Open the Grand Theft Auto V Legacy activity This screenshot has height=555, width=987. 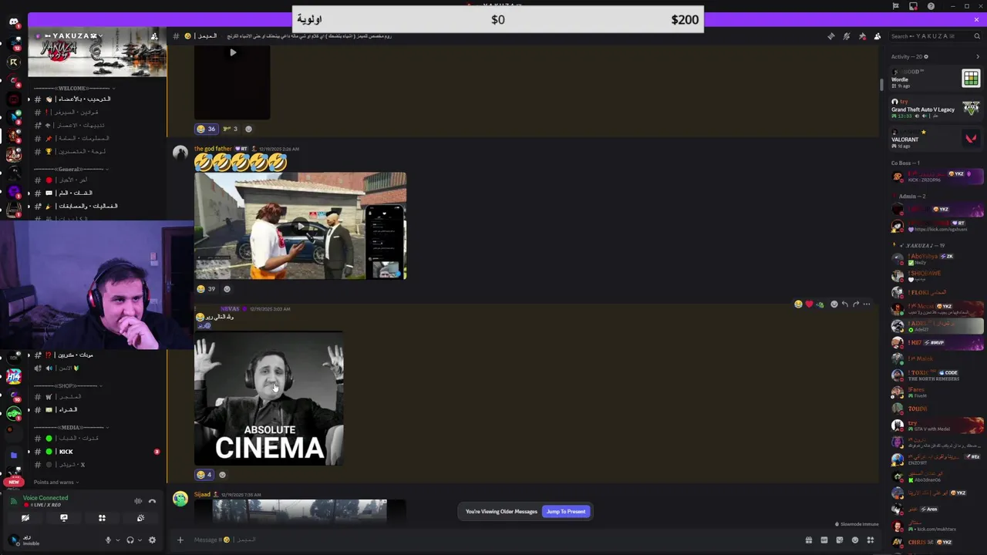(x=935, y=109)
